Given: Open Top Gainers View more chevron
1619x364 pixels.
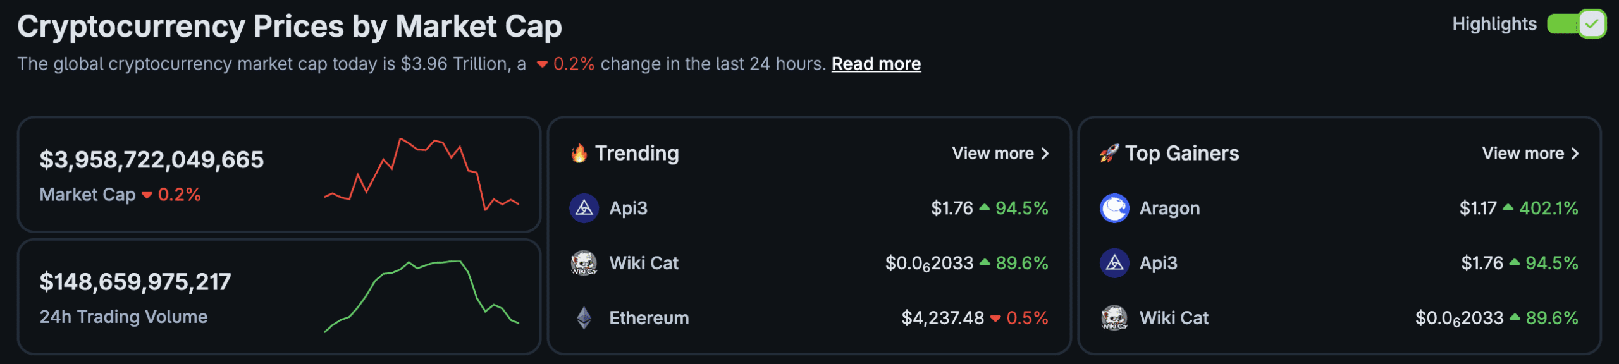Looking at the screenshot, I should tap(1575, 153).
